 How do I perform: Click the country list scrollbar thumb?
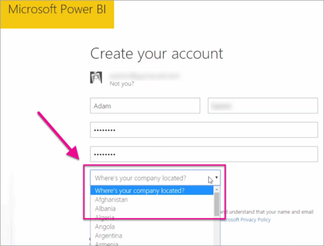(217, 204)
